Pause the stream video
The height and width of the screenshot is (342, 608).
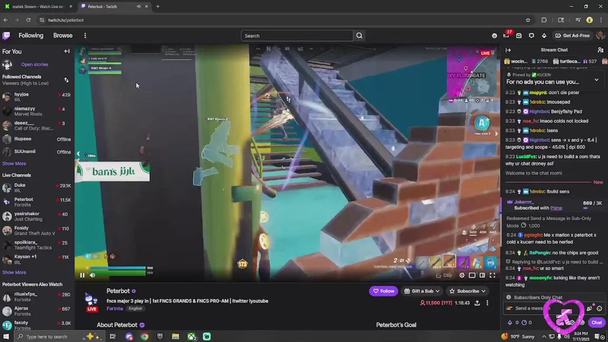click(82, 275)
